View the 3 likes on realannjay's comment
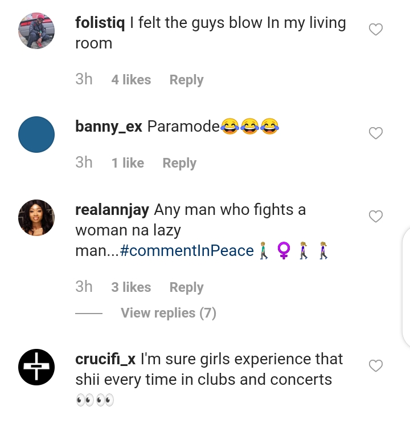 (x=131, y=287)
